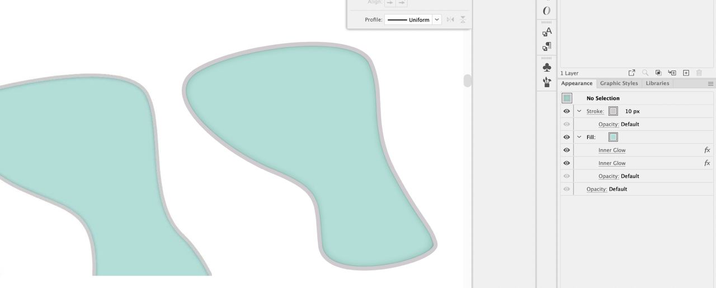
Task: Open the Appearance panel hamburger menu
Action: tap(710, 83)
